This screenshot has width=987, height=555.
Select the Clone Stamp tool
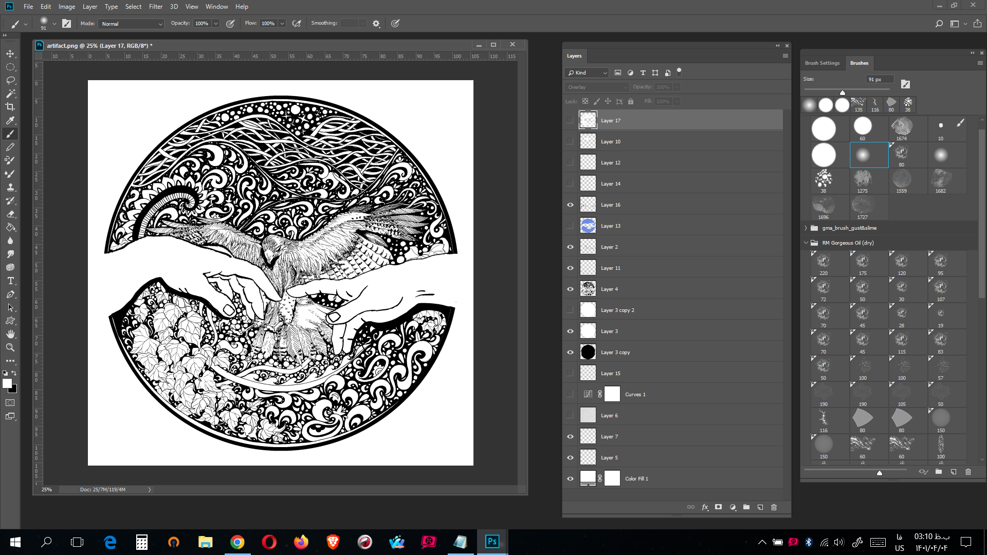[x=10, y=187]
